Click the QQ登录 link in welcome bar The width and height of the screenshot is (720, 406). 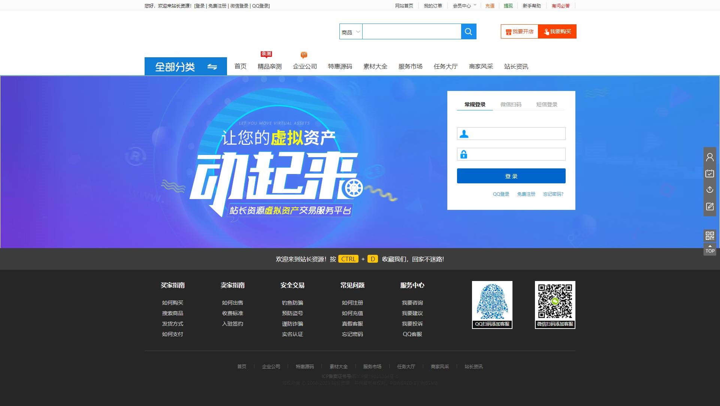[260, 6]
